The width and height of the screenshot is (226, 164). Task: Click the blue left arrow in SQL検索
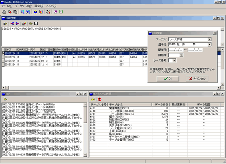(x=12, y=24)
